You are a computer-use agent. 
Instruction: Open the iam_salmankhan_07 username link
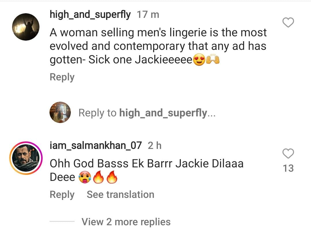(96, 145)
